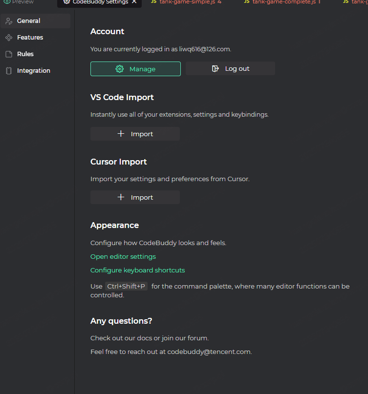Click the Ctrl+Shift+P shortcut badge
Screen dimensions: 368x394
pyautogui.click(x=126, y=286)
